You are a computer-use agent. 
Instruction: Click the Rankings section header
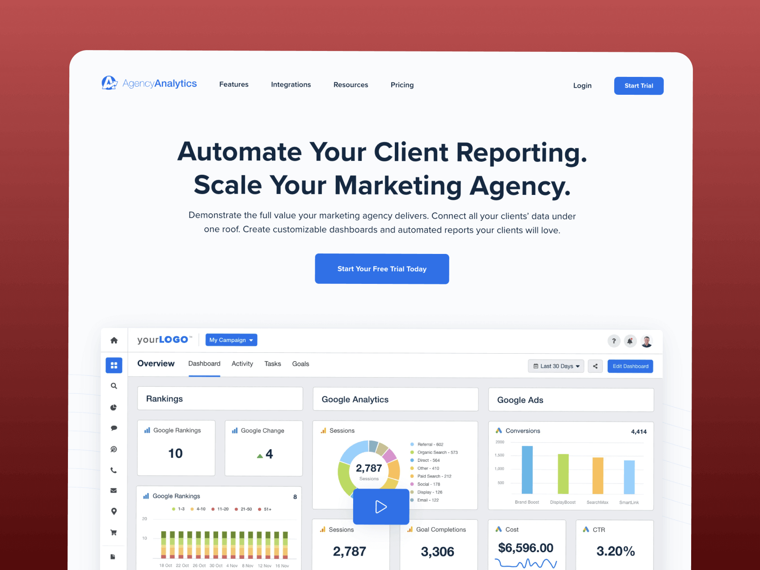220,399
